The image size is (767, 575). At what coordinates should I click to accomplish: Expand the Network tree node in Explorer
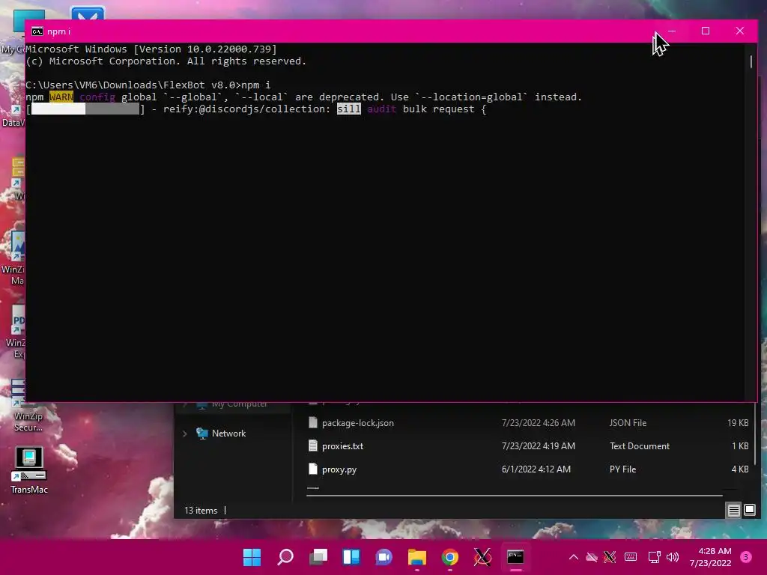(185, 433)
